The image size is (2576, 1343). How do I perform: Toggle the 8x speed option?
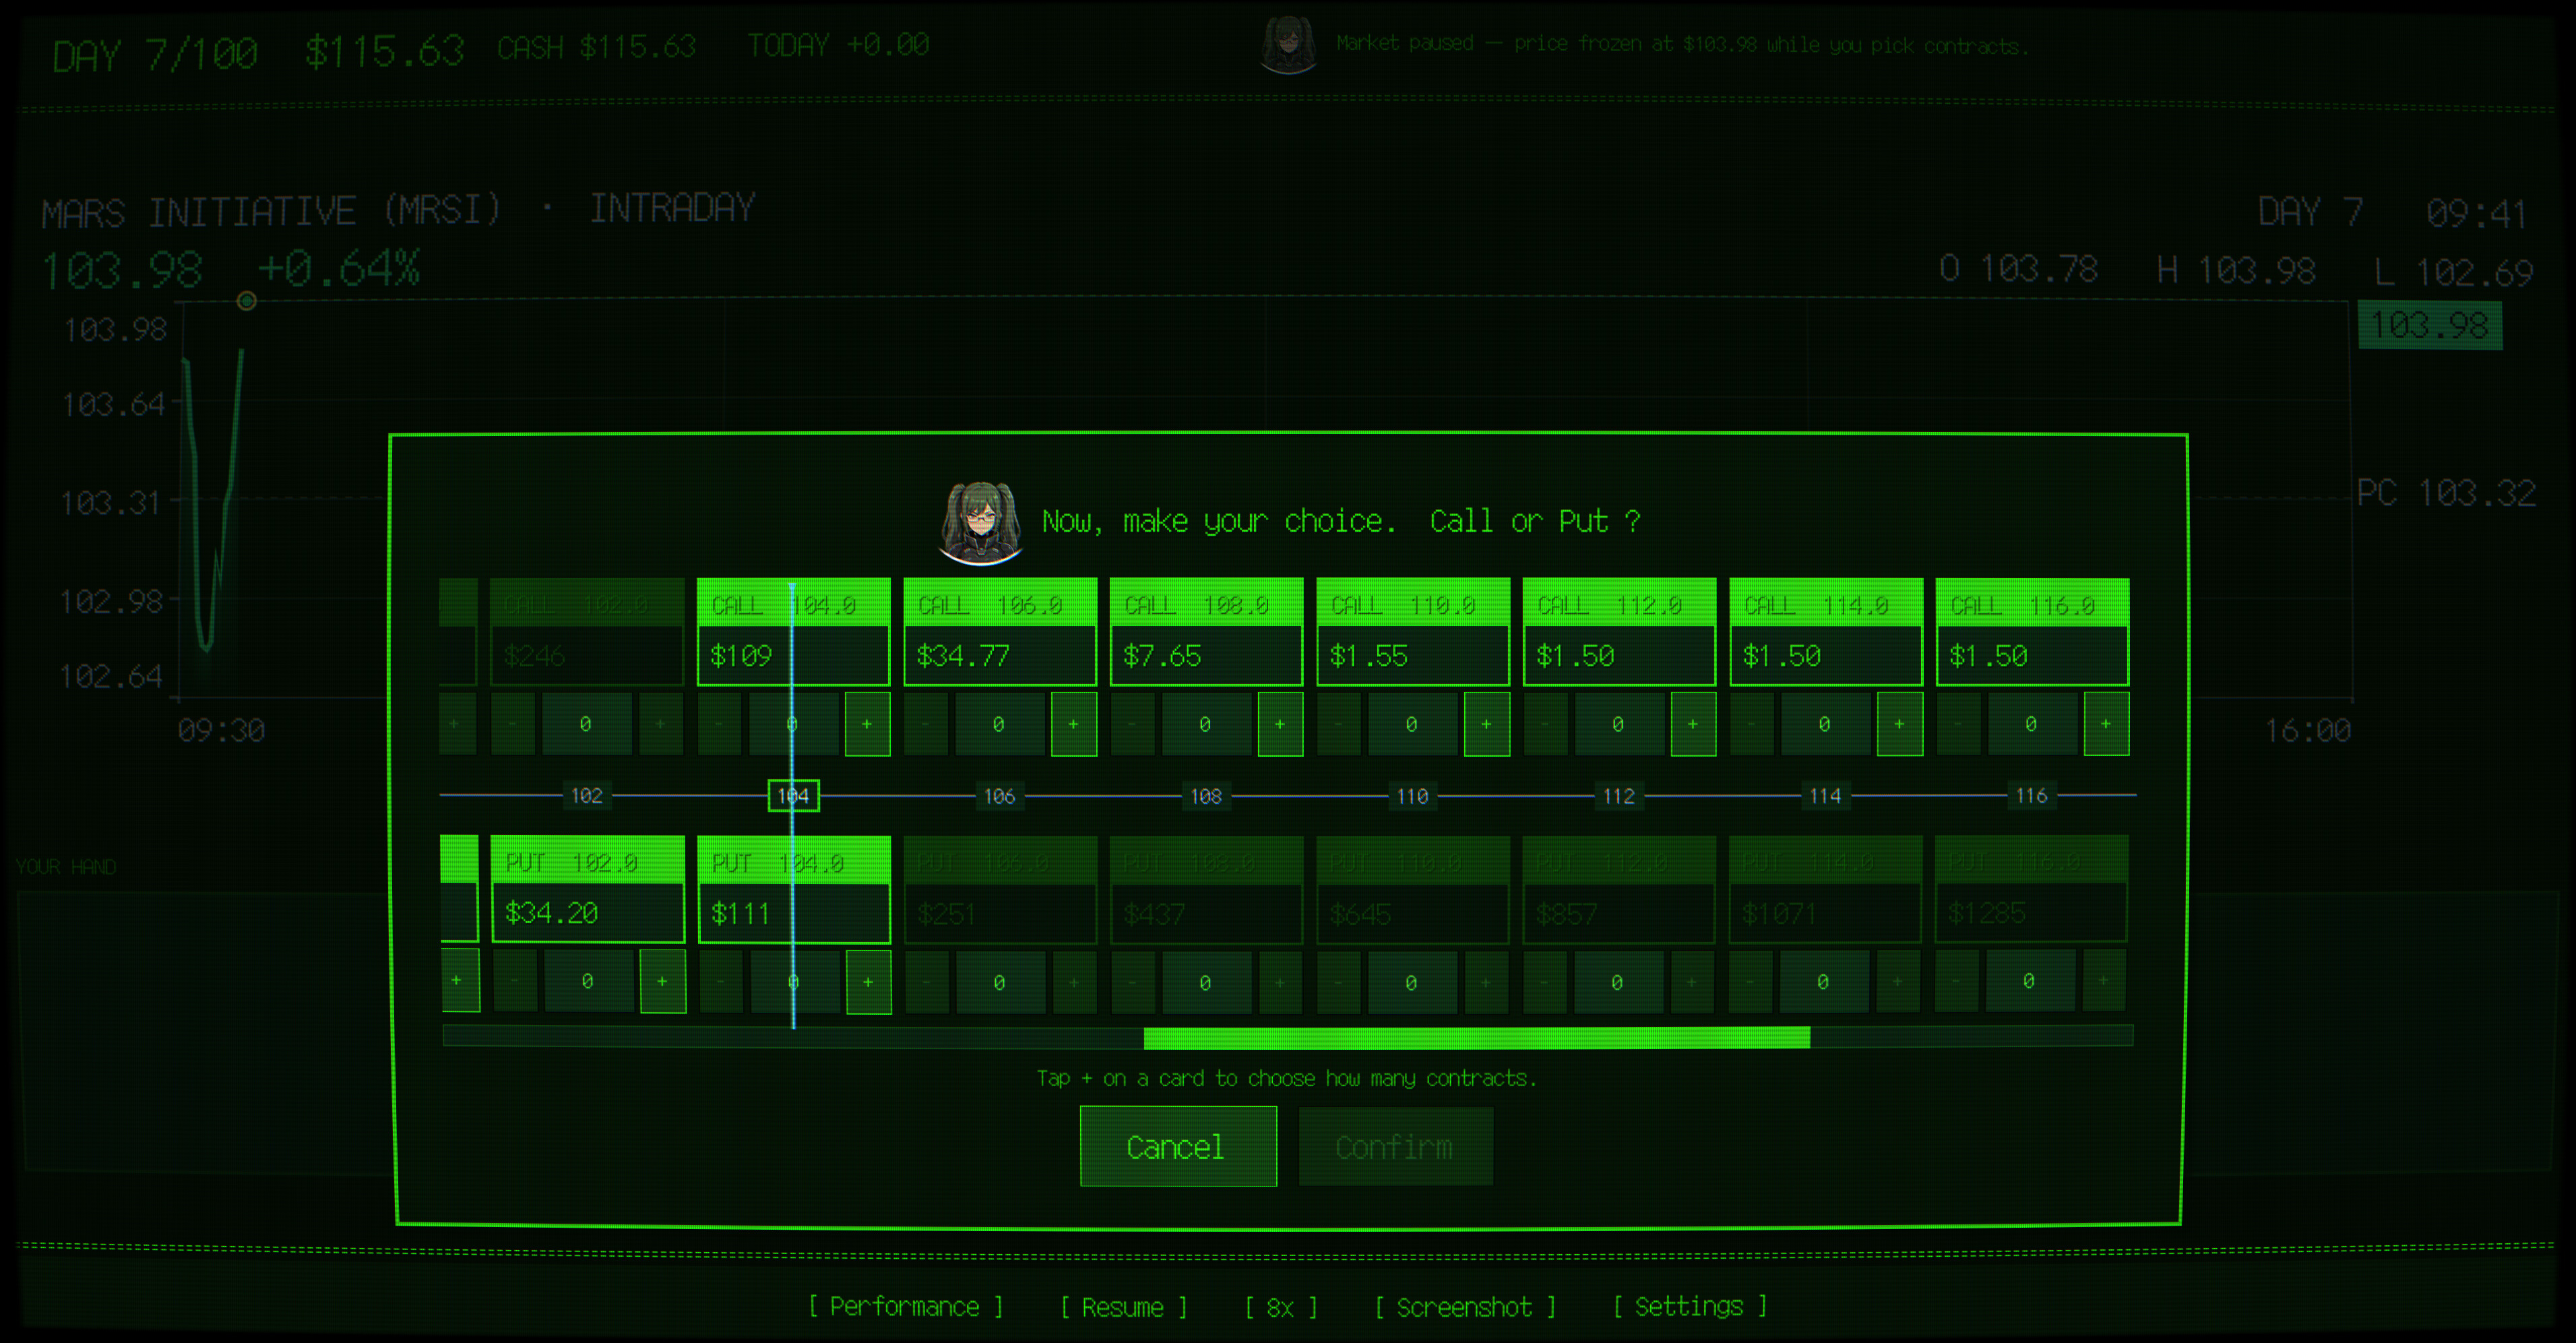(1281, 1307)
